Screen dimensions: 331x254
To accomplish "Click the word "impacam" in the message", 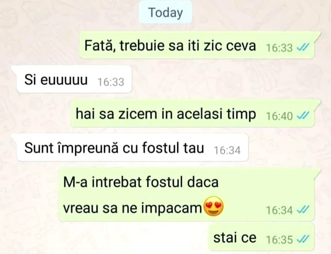I will click(172, 209).
